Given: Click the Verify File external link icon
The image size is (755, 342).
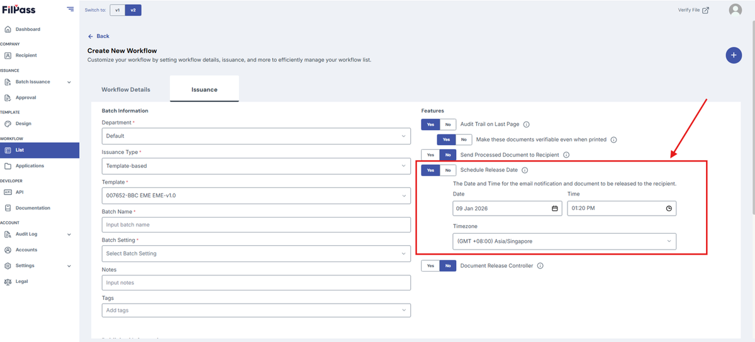Looking at the screenshot, I should pyautogui.click(x=706, y=10).
